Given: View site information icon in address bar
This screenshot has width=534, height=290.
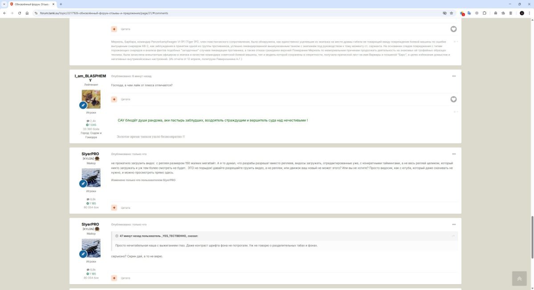Looking at the screenshot, I should pyautogui.click(x=36, y=13).
